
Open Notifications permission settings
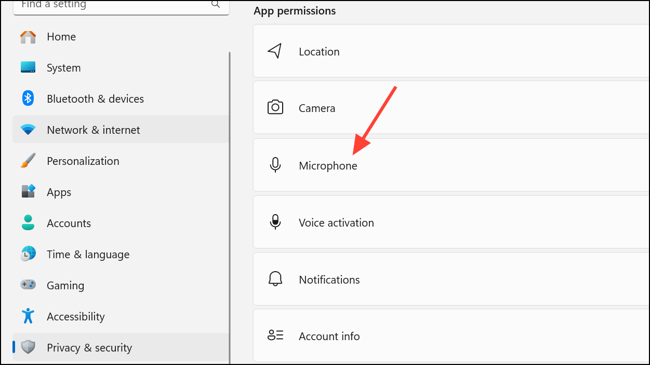(451, 279)
